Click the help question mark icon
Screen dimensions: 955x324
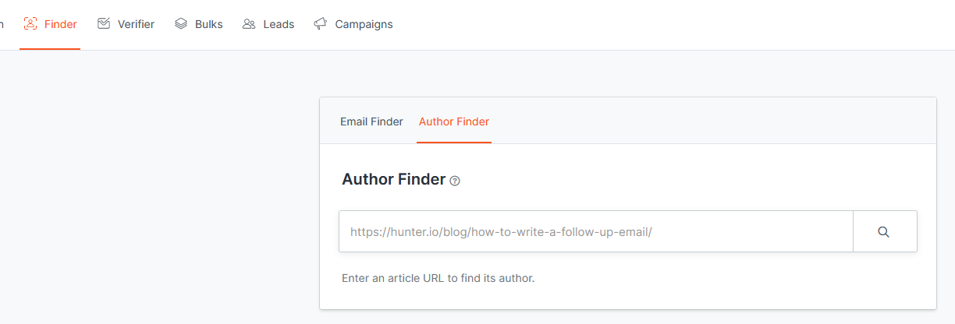pyautogui.click(x=455, y=181)
